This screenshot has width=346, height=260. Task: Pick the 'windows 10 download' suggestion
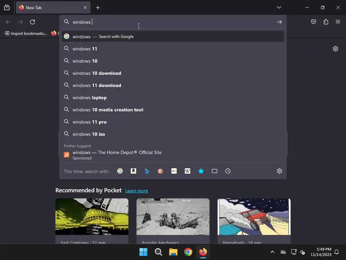173,73
